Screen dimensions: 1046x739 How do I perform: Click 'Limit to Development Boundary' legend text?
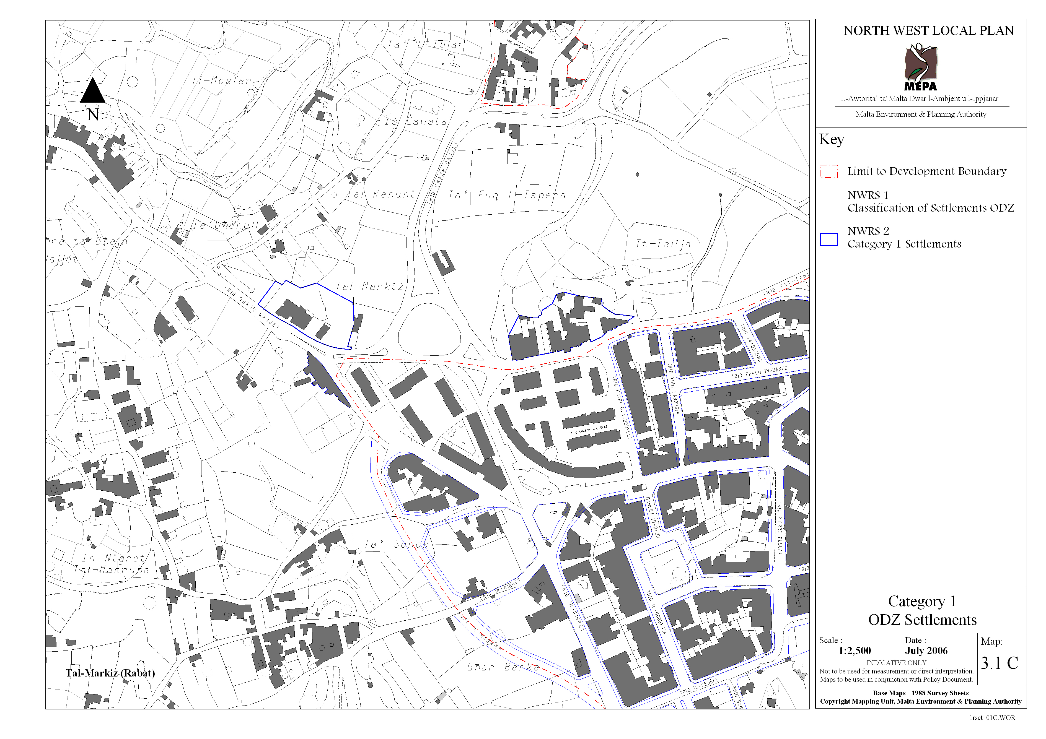[x=927, y=171]
